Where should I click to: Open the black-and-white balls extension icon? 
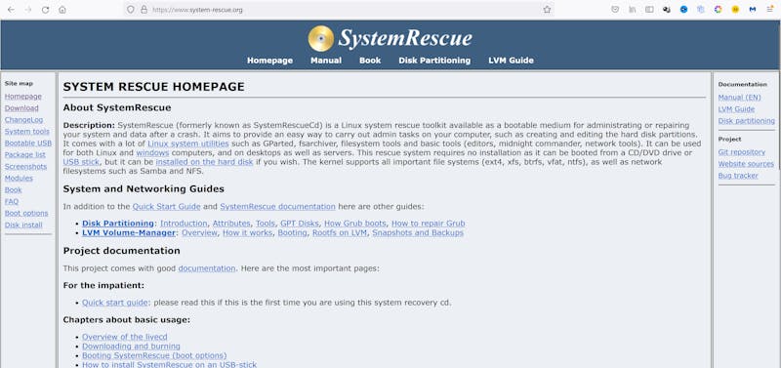(667, 10)
